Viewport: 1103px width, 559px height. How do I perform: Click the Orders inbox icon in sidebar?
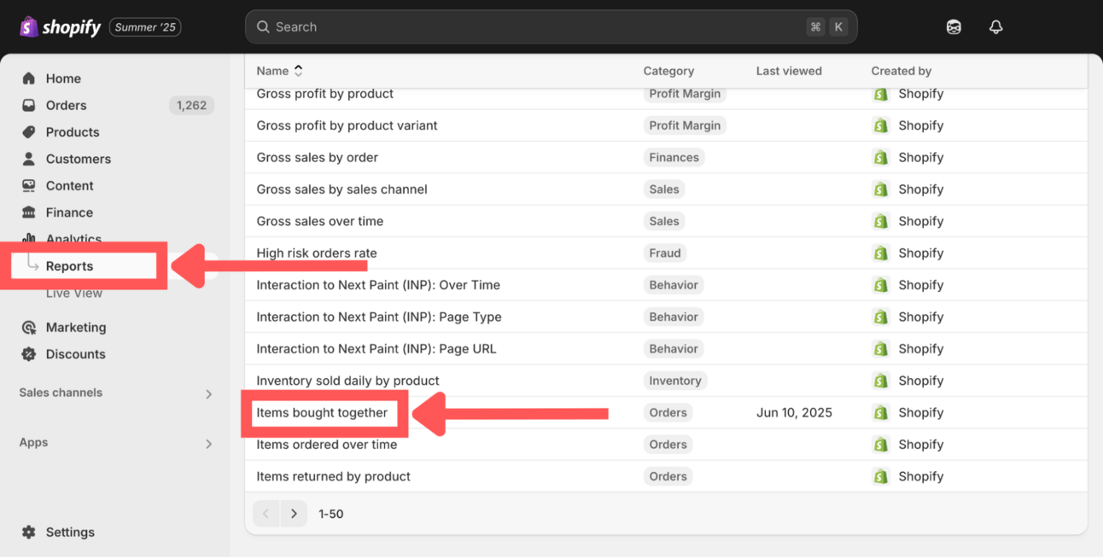(29, 105)
